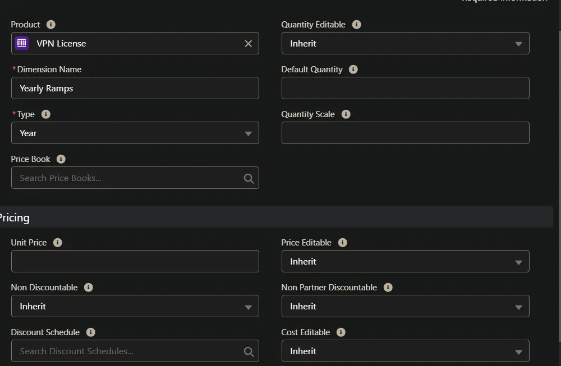The image size is (561, 366).
Task: Open the Quantity Editable dropdown
Action: coord(406,43)
